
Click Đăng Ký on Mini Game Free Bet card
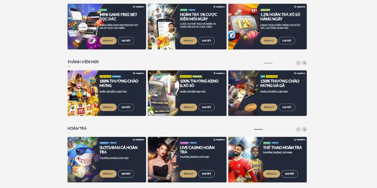(108, 41)
